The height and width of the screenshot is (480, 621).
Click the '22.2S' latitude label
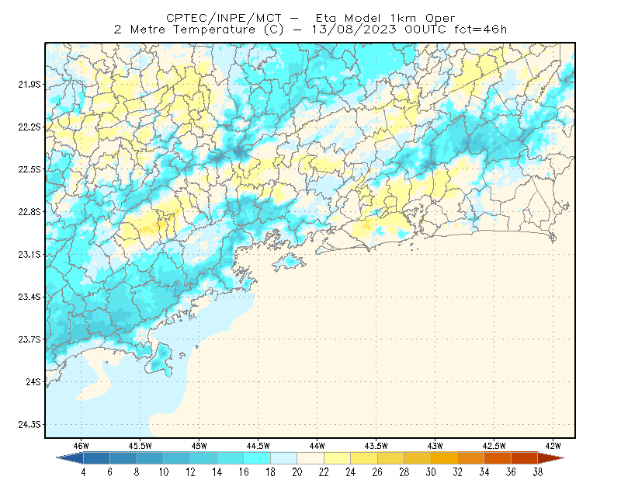[x=29, y=127]
